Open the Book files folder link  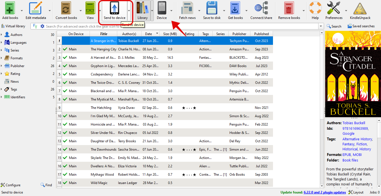(350, 160)
